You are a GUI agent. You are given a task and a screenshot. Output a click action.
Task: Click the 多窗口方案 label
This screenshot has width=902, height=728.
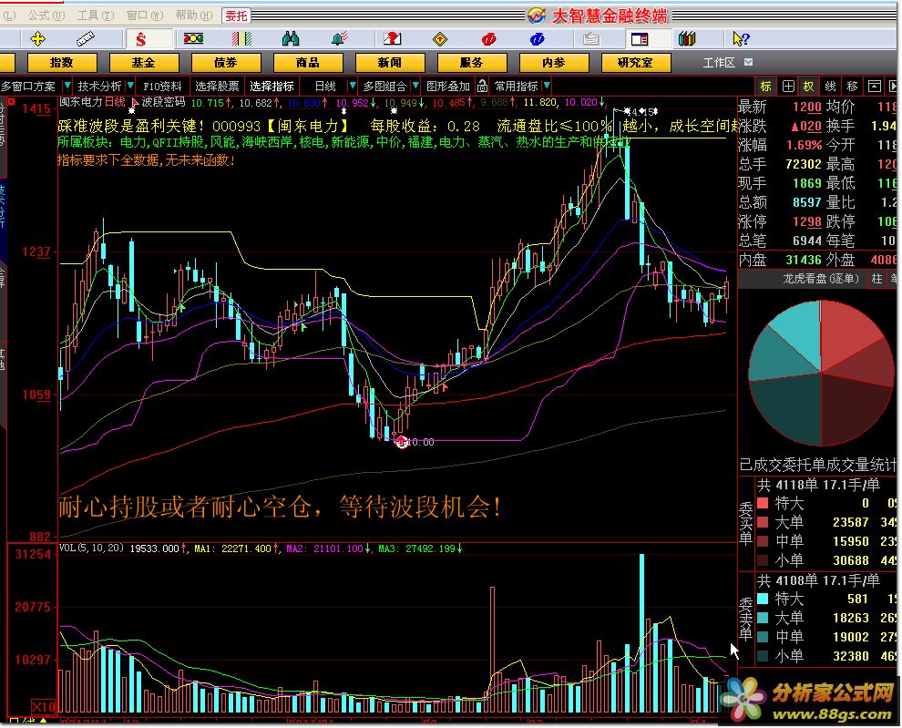pos(28,87)
